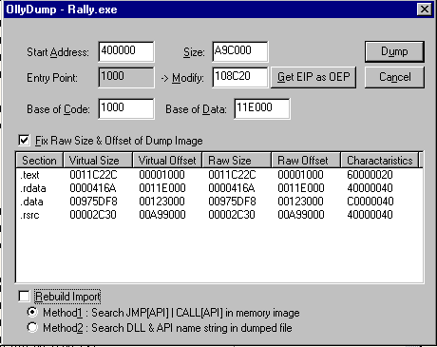
Task: Click Raw Offset value 00001000
Action: click(x=300, y=175)
